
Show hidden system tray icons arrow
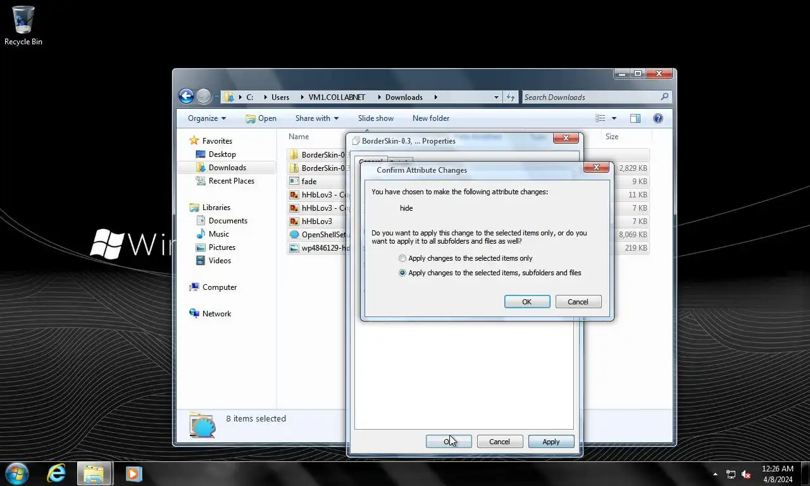pyautogui.click(x=715, y=474)
